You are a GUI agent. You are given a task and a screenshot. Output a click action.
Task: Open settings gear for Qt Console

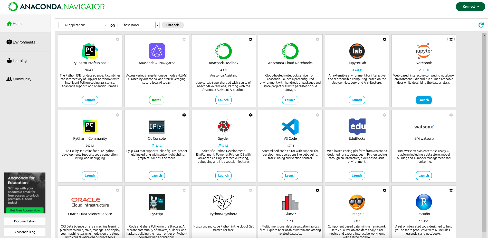pyautogui.click(x=184, y=115)
